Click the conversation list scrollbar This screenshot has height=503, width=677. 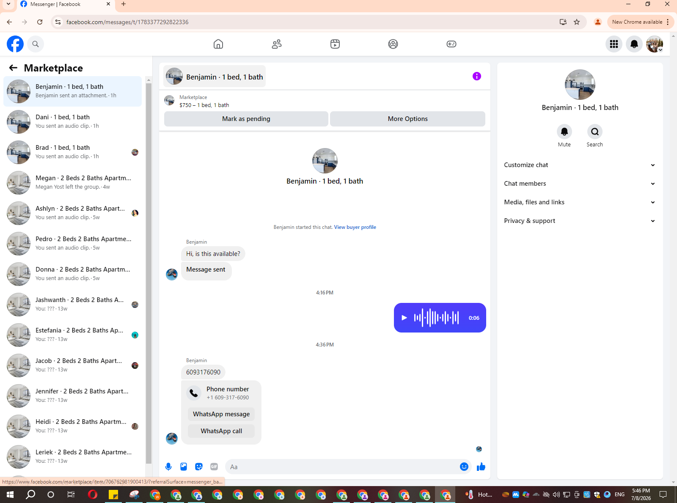[149, 273]
